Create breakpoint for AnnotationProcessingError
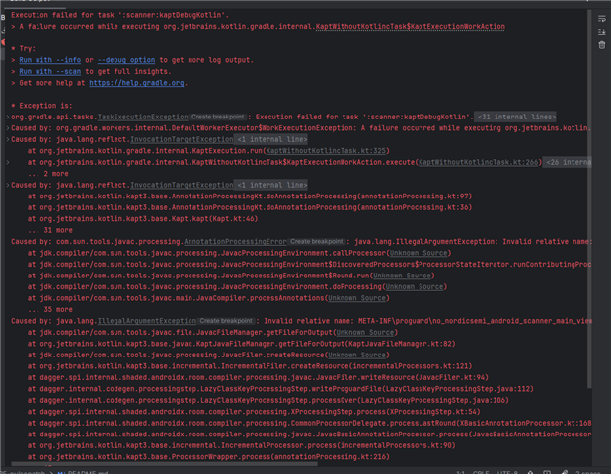The height and width of the screenshot is (474, 611). click(317, 241)
